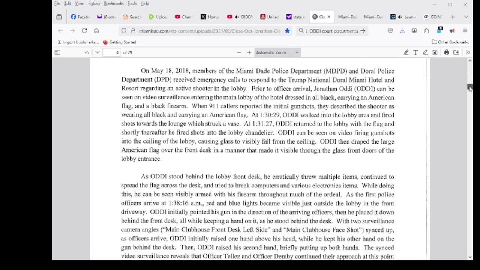This screenshot has width=480, height=270.
Task: Go forward to next page
Action: pos(72,31)
